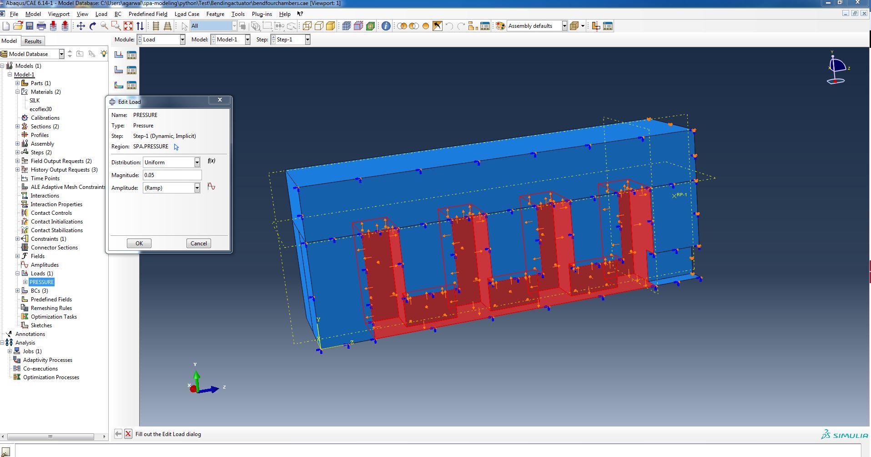The height and width of the screenshot is (457, 871).
Task: Save the model database
Action: [x=30, y=26]
